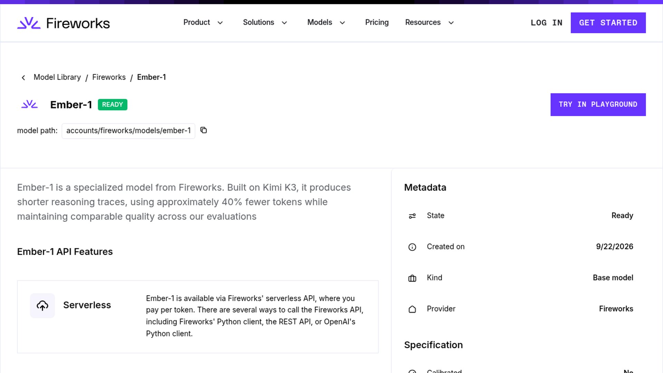Viewport: 663px width, 373px height.
Task: Copy the model path with the copy icon
Action: [x=204, y=130]
